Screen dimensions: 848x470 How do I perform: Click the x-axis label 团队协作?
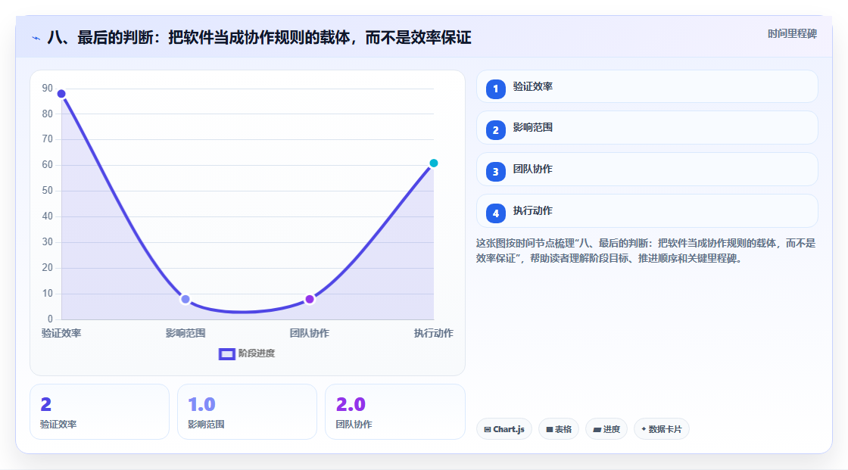click(x=310, y=333)
